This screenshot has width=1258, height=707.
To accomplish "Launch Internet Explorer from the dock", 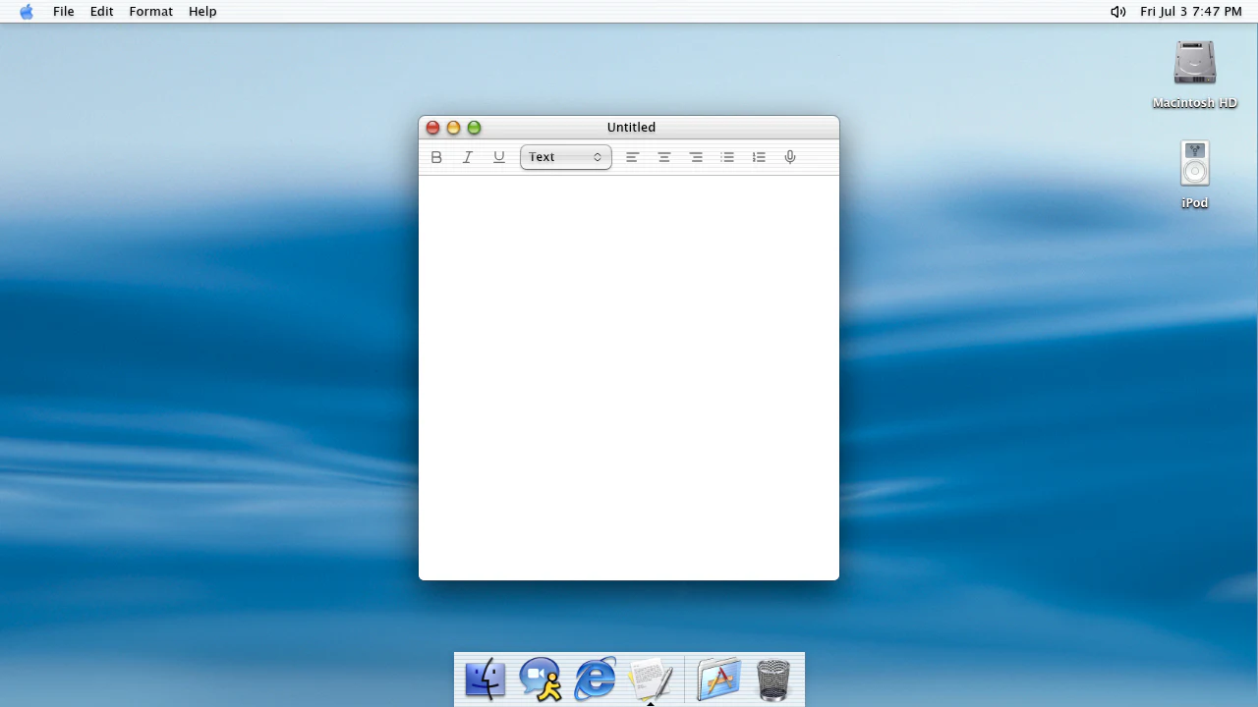I will click(x=596, y=680).
